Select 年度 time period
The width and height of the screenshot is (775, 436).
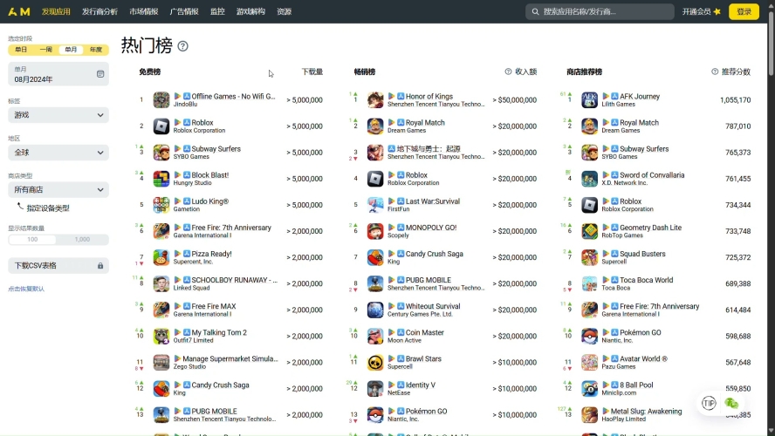96,50
